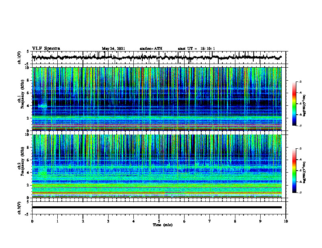Click the "-3" label on ch.1 color bar
This screenshot has height=248, width=322.
[300, 81]
